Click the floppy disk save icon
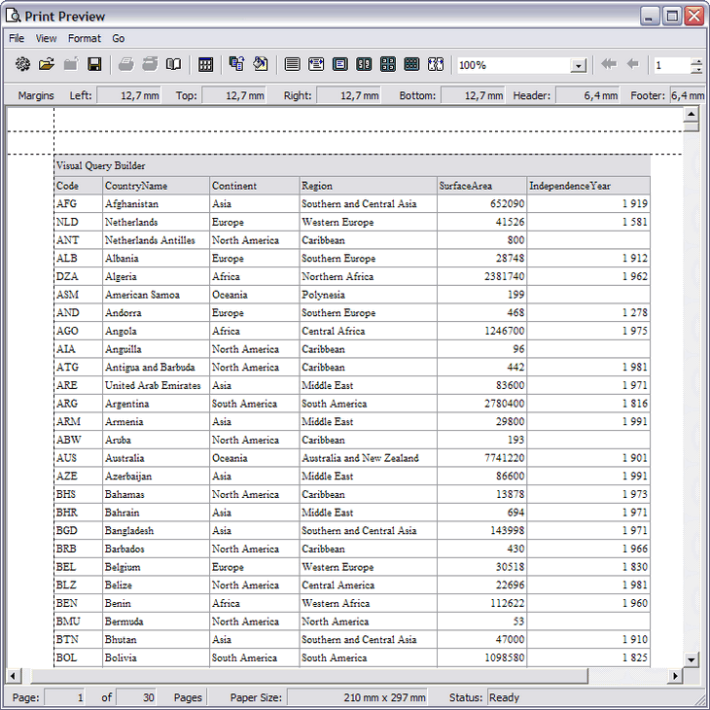710x710 pixels. coord(95,64)
